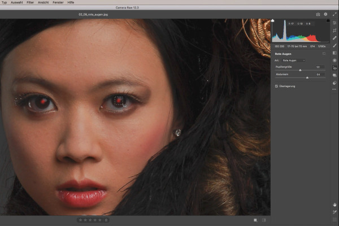Select the Adjustment Brush tool
339x226 pixels.
pyautogui.click(x=334, y=46)
